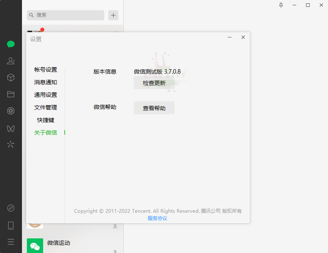
Task: Open the Contacts icon in sidebar
Action: [x=11, y=61]
